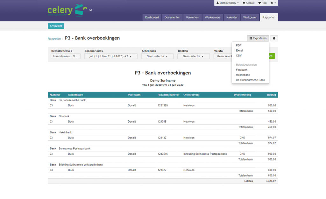Click the Rekeningnummer column header
The width and height of the screenshot is (326, 199).
(x=168, y=95)
